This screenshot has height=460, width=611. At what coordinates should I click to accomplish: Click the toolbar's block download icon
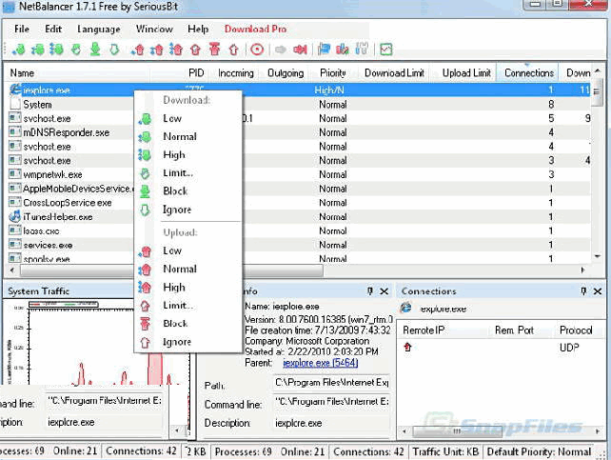[x=95, y=50]
